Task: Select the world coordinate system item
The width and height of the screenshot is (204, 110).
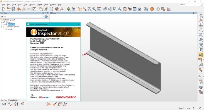Action: coord(10,29)
